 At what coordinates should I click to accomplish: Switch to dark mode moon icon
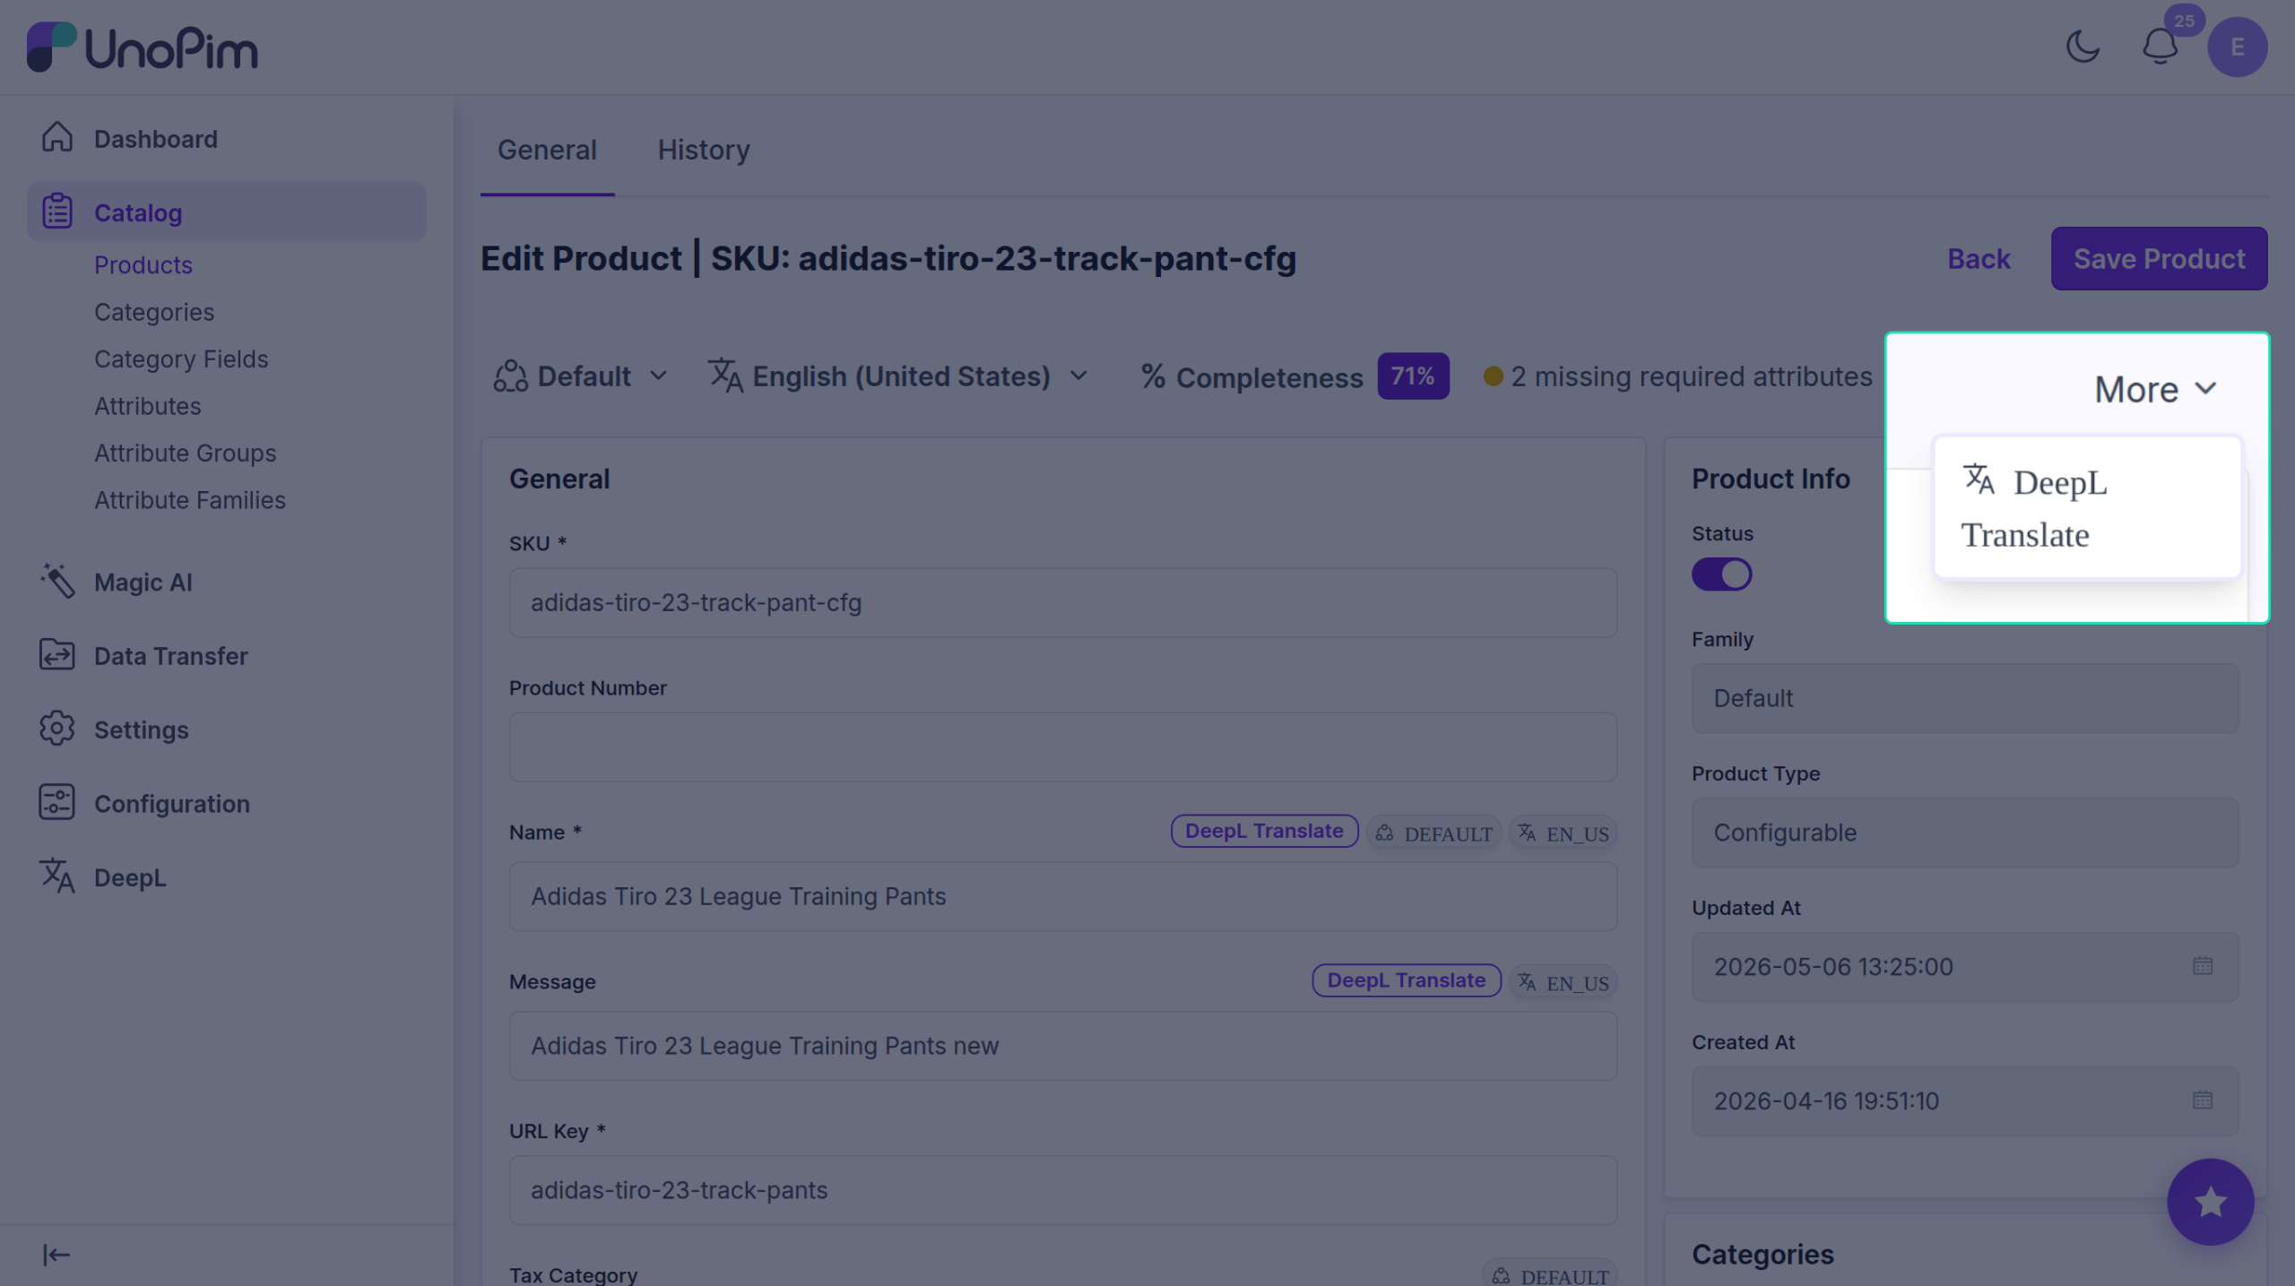point(2083,47)
